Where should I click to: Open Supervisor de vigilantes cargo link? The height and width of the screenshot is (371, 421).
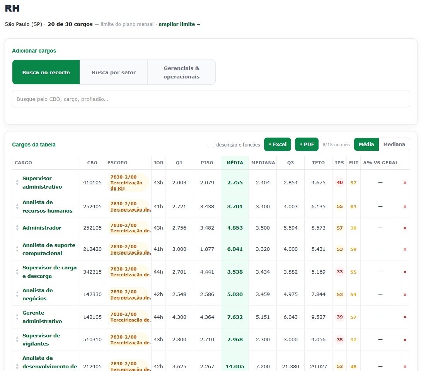[x=41, y=339]
